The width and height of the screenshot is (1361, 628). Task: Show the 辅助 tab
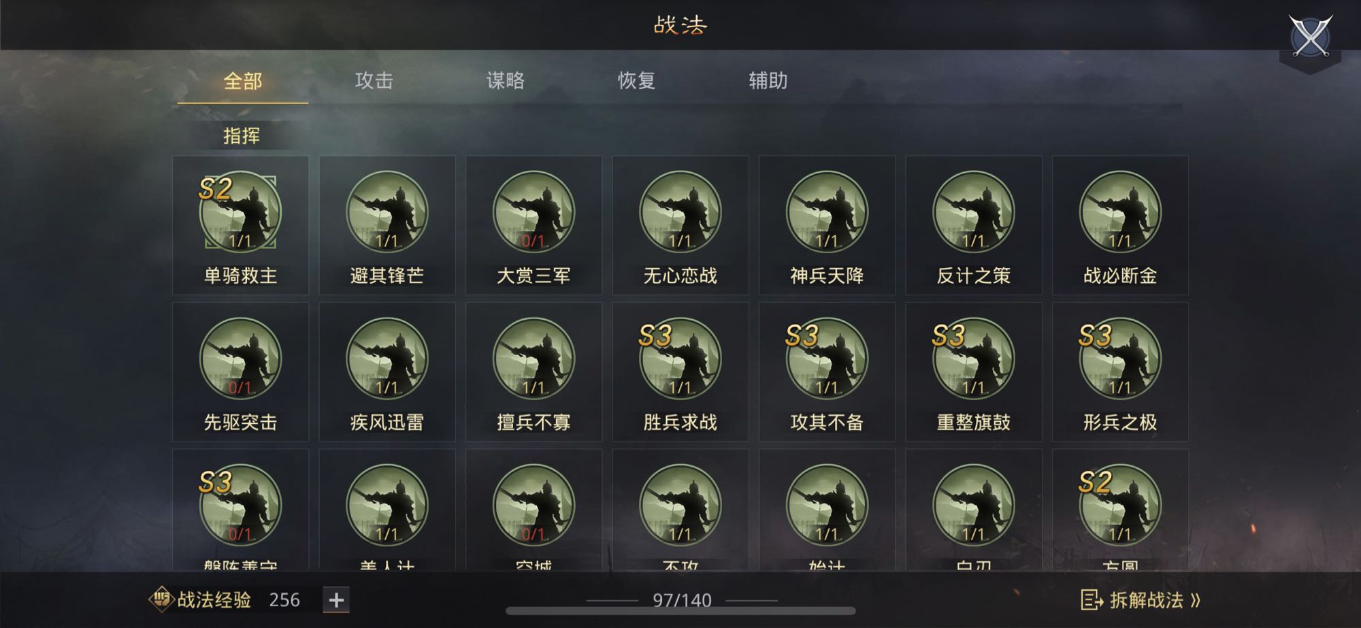[x=768, y=80]
